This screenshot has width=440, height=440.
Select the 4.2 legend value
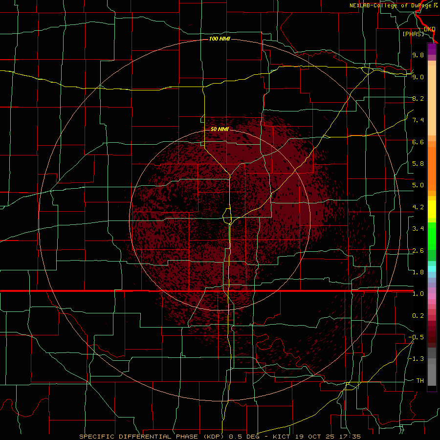418,207
